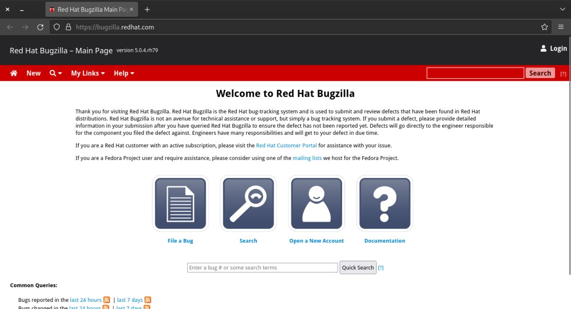Open the File a Bug text link
Screen dimensions: 571x309
(x=180, y=241)
